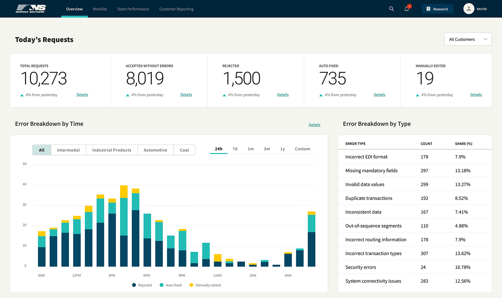
Task: Select the Incorrect routing information row
Action: [415, 240]
